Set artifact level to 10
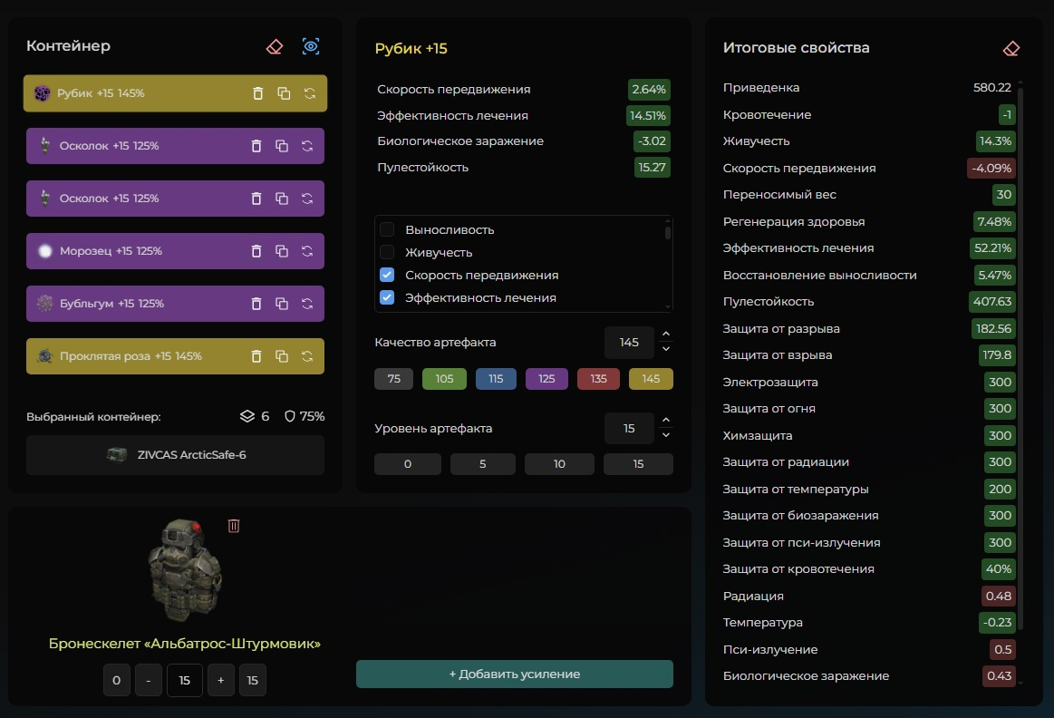 coord(559,464)
